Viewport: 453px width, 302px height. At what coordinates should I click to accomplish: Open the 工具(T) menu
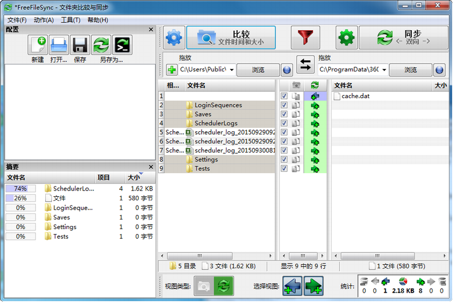(x=70, y=20)
